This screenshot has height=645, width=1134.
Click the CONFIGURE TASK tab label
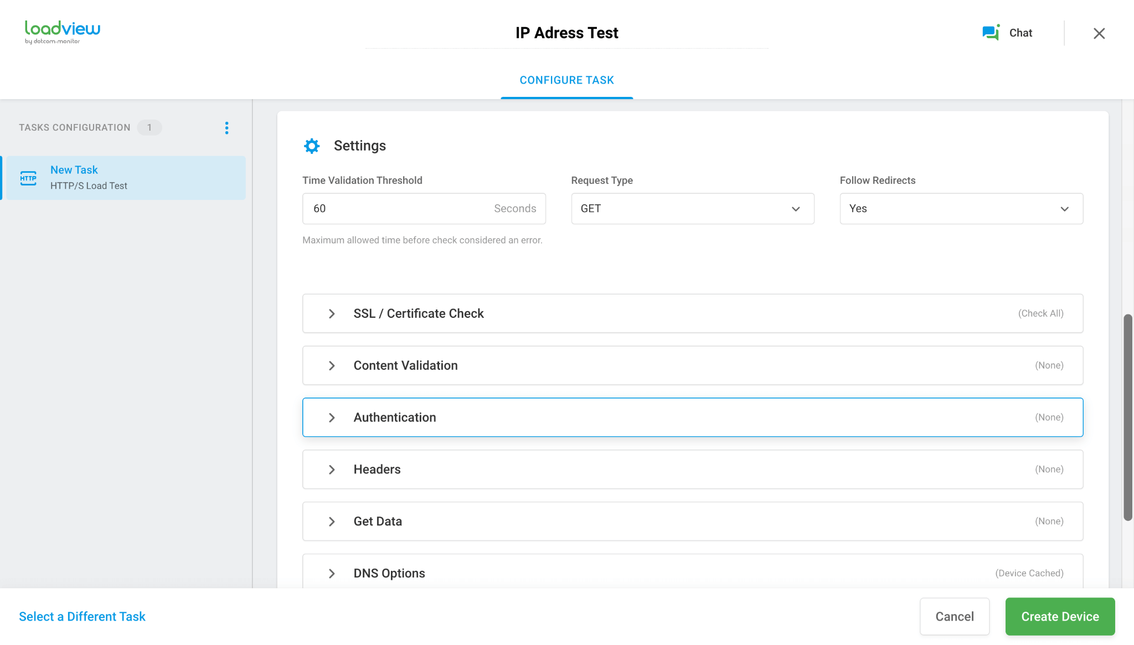pyautogui.click(x=567, y=81)
